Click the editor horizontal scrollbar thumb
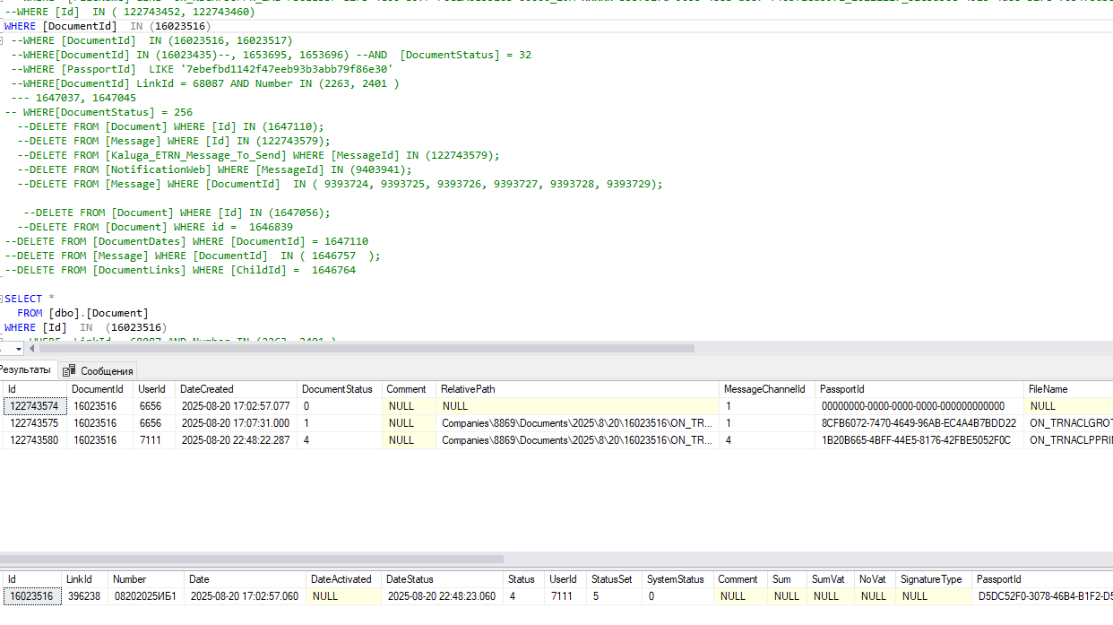 point(367,349)
